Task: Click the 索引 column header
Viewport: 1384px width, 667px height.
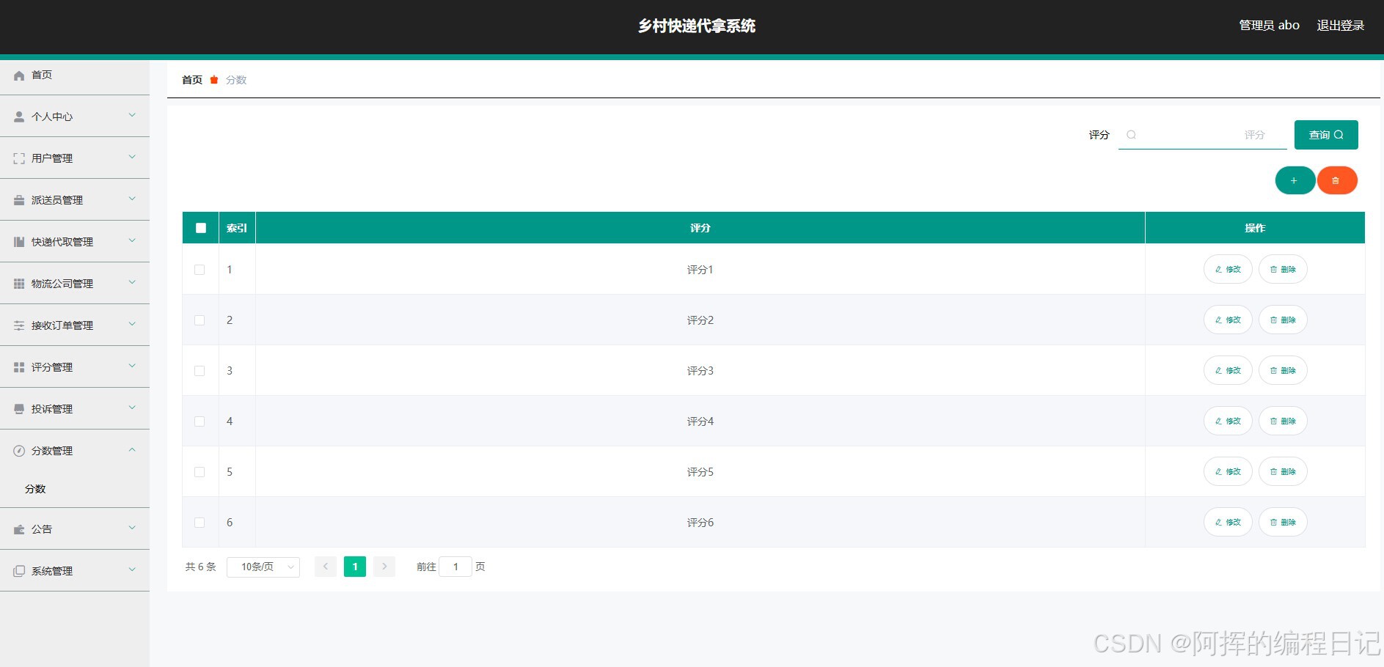Action: tap(237, 228)
